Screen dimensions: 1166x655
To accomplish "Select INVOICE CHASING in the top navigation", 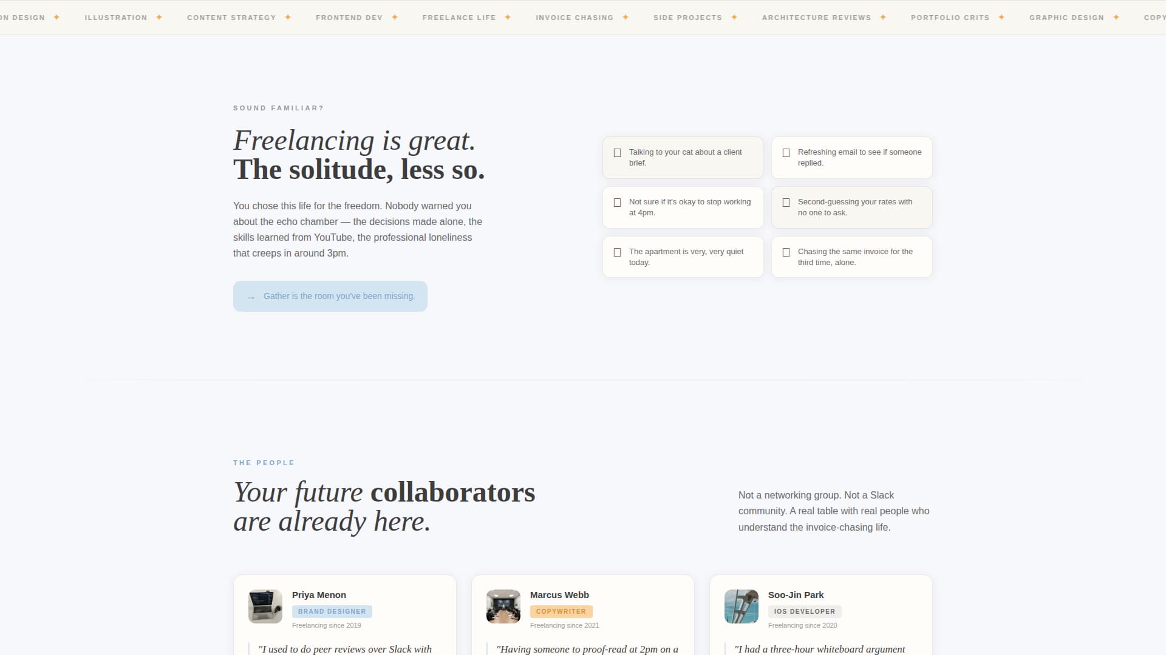I will [x=575, y=18].
